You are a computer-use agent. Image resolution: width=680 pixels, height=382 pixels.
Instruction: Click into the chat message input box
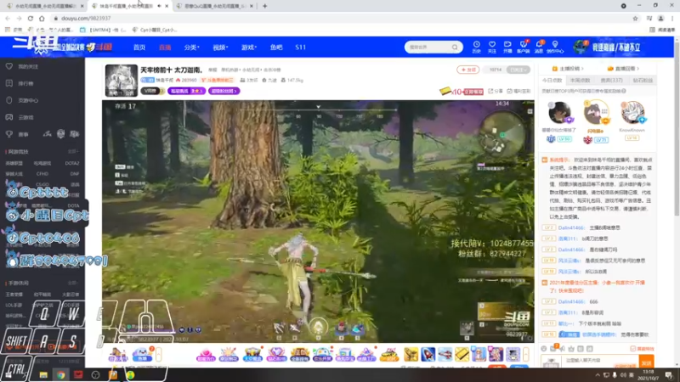[x=601, y=360]
